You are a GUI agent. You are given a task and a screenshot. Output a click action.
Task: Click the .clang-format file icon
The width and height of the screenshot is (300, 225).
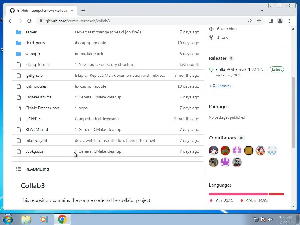pyautogui.click(x=18, y=65)
